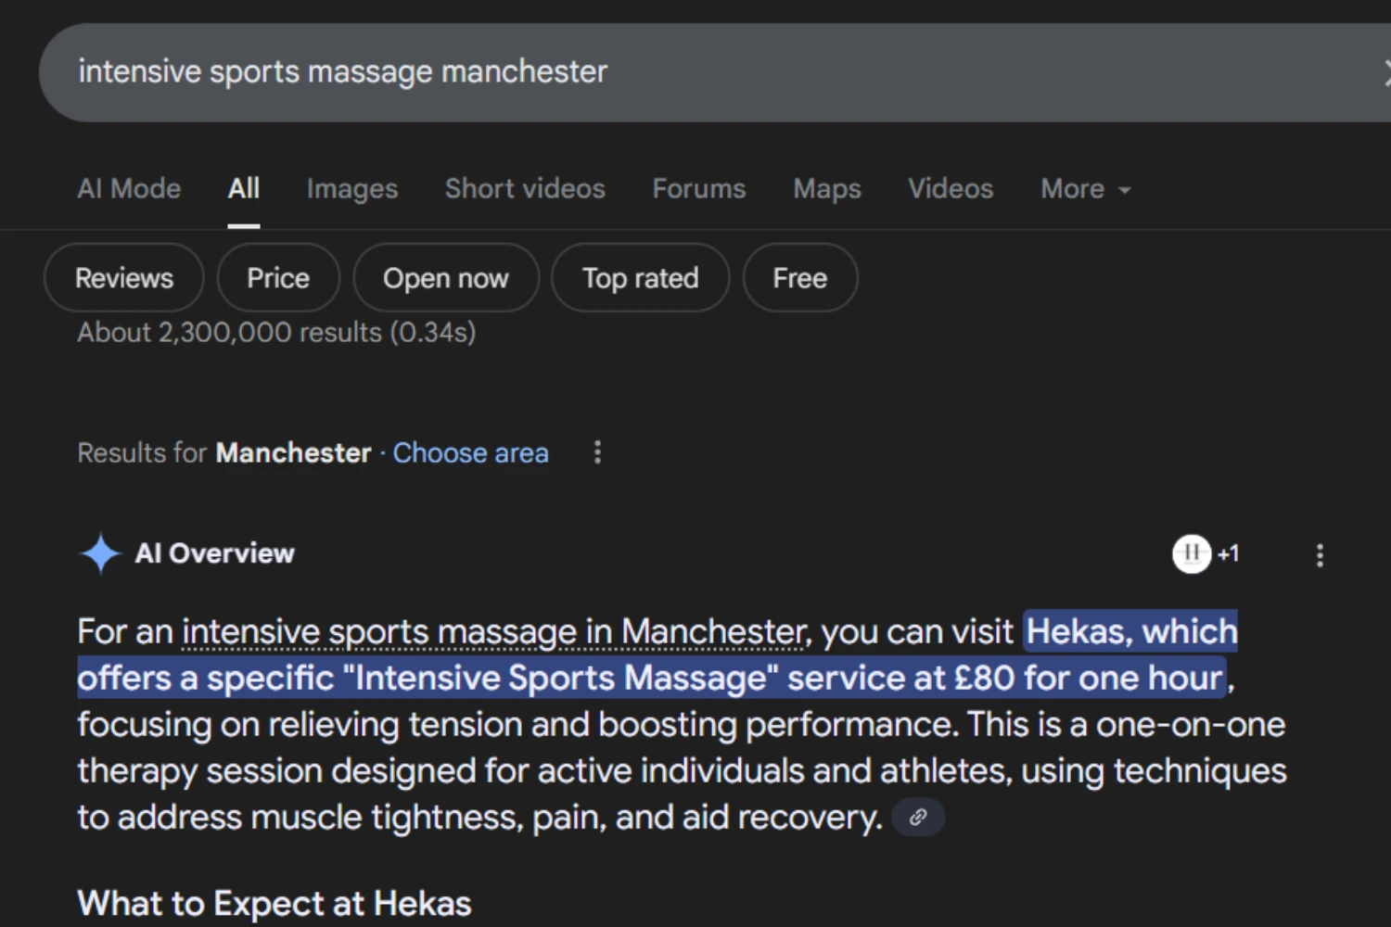Switch to Videos results tab

tap(951, 189)
